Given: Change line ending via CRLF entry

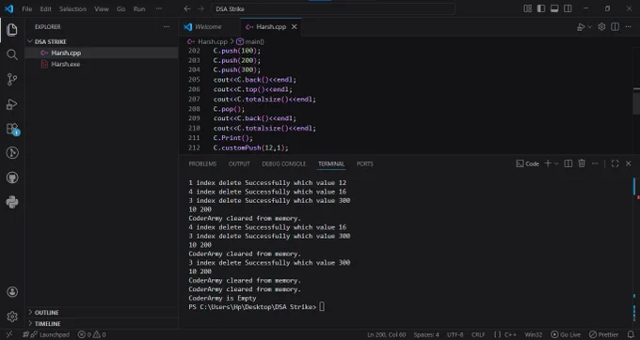Looking at the screenshot, I should click(x=478, y=334).
